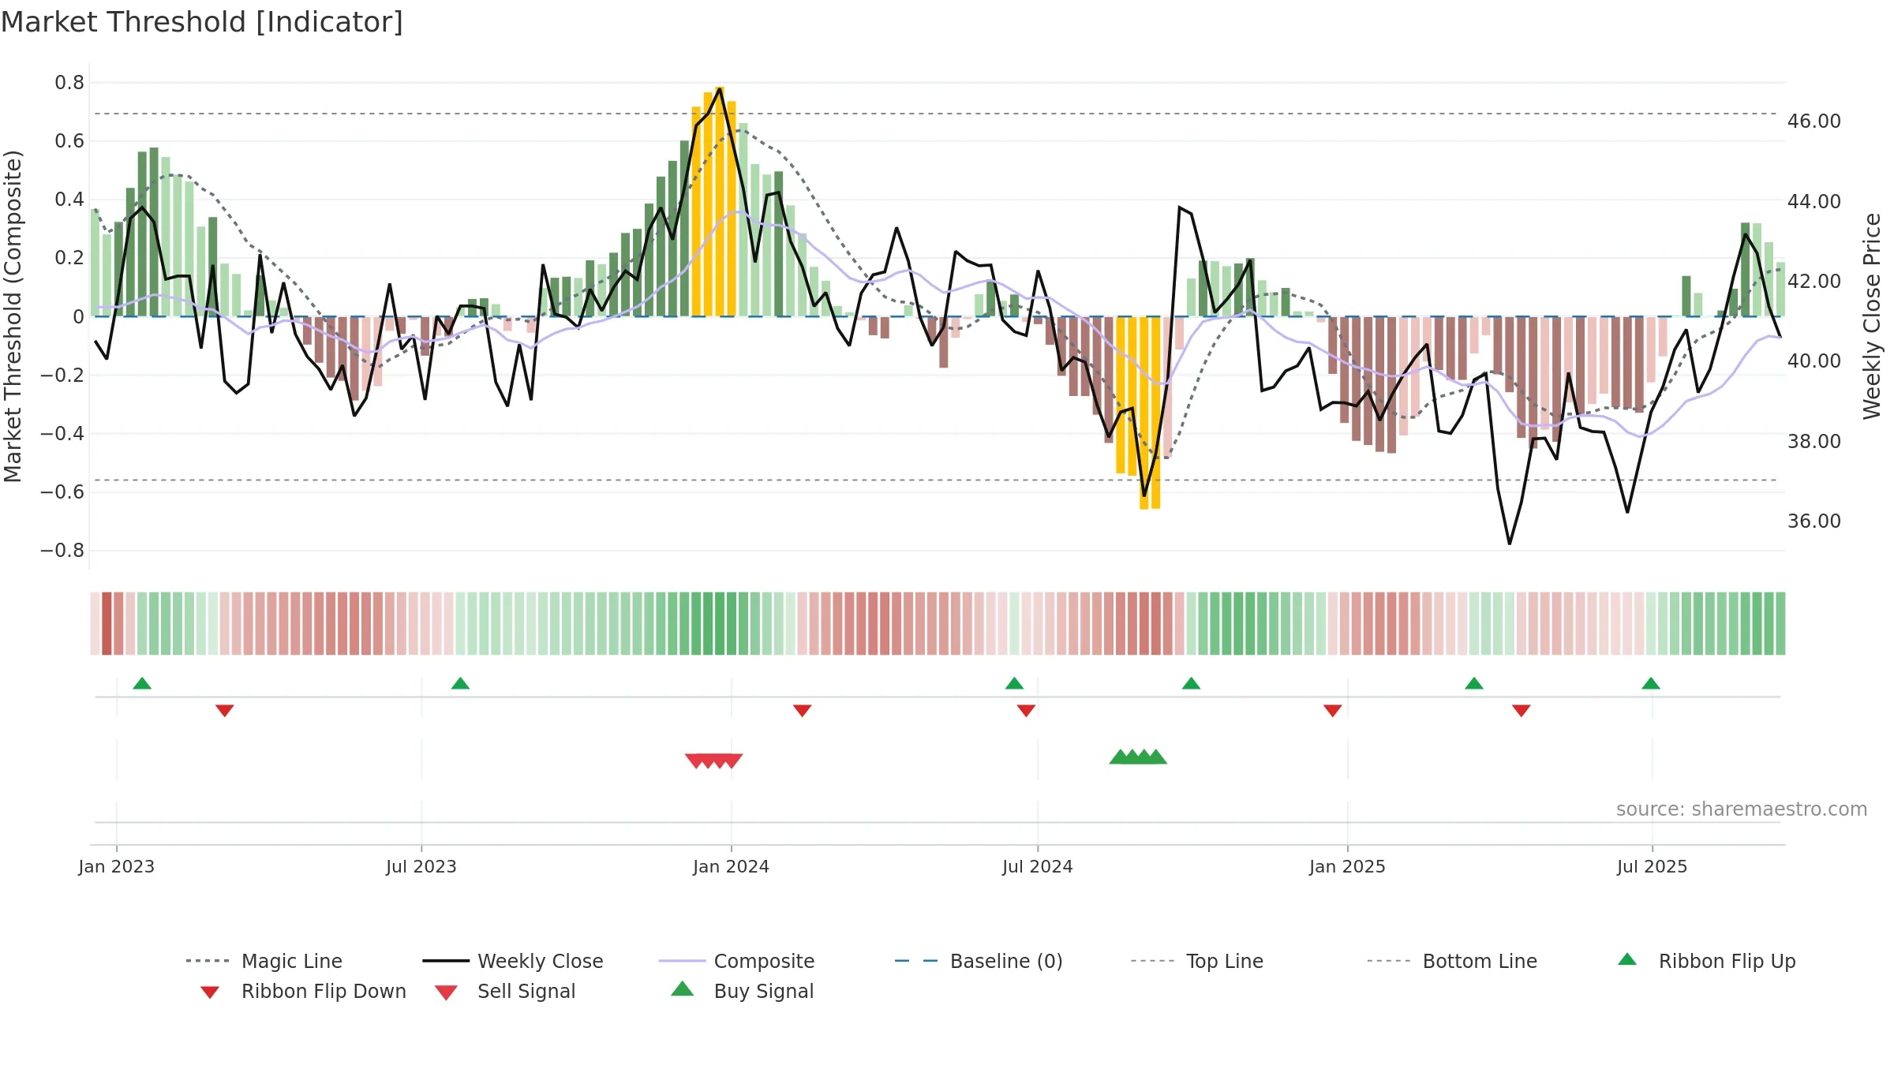The width and height of the screenshot is (1894, 1065).
Task: Click the green flip-up triangle around Mar 2025
Action: coord(1473,683)
